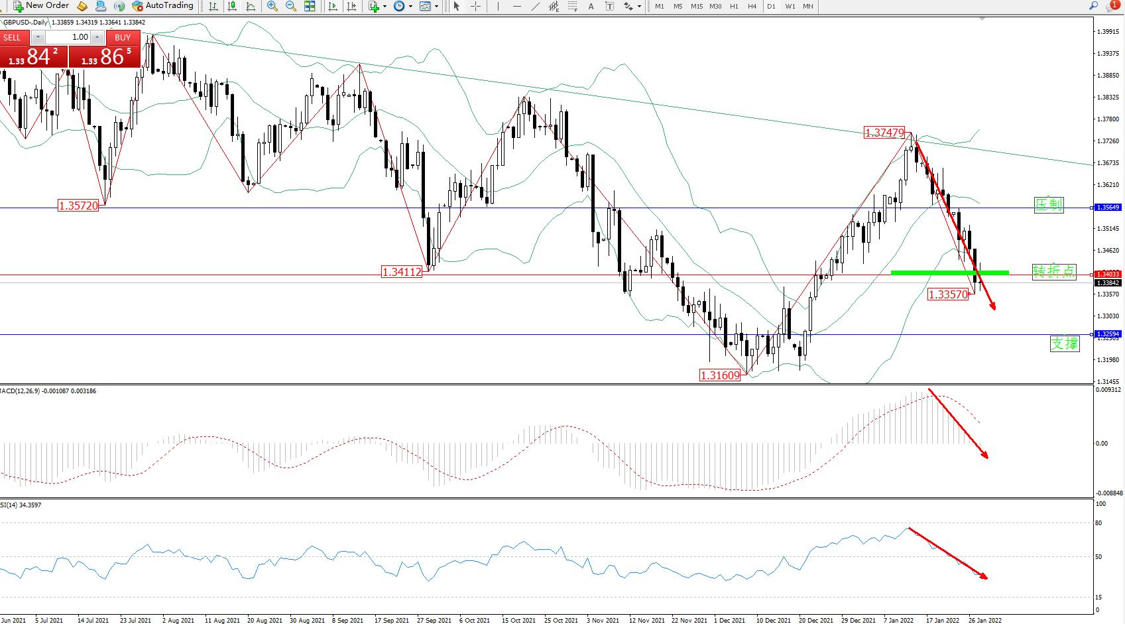1125x624 pixels.
Task: Select the Fibonacci retracement tool
Action: coord(572,6)
